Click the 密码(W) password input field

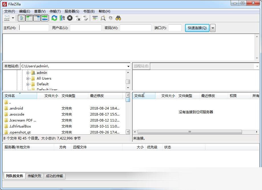click(x=135, y=28)
